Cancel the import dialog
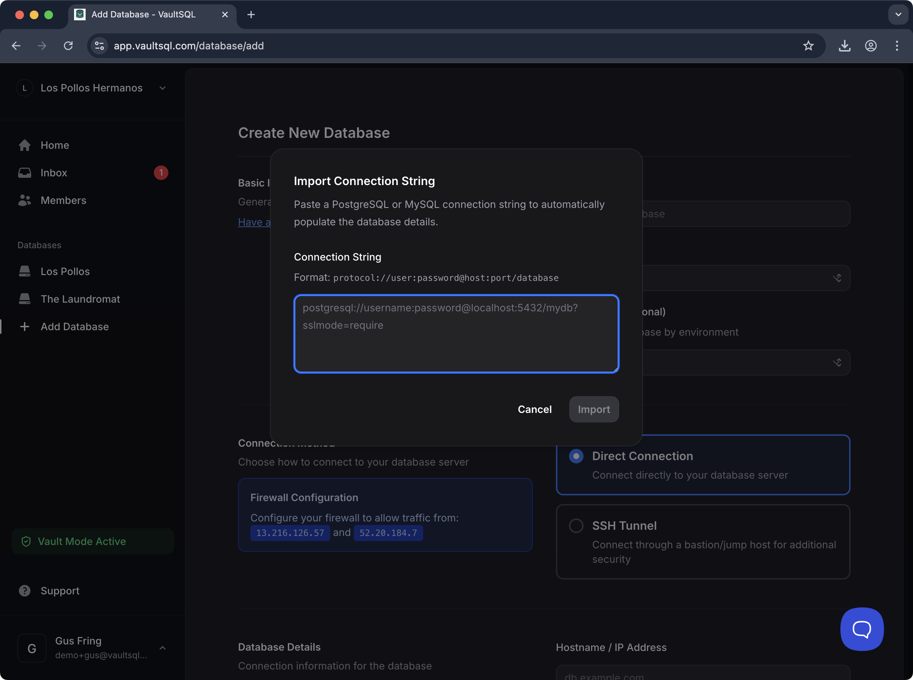 pos(534,409)
